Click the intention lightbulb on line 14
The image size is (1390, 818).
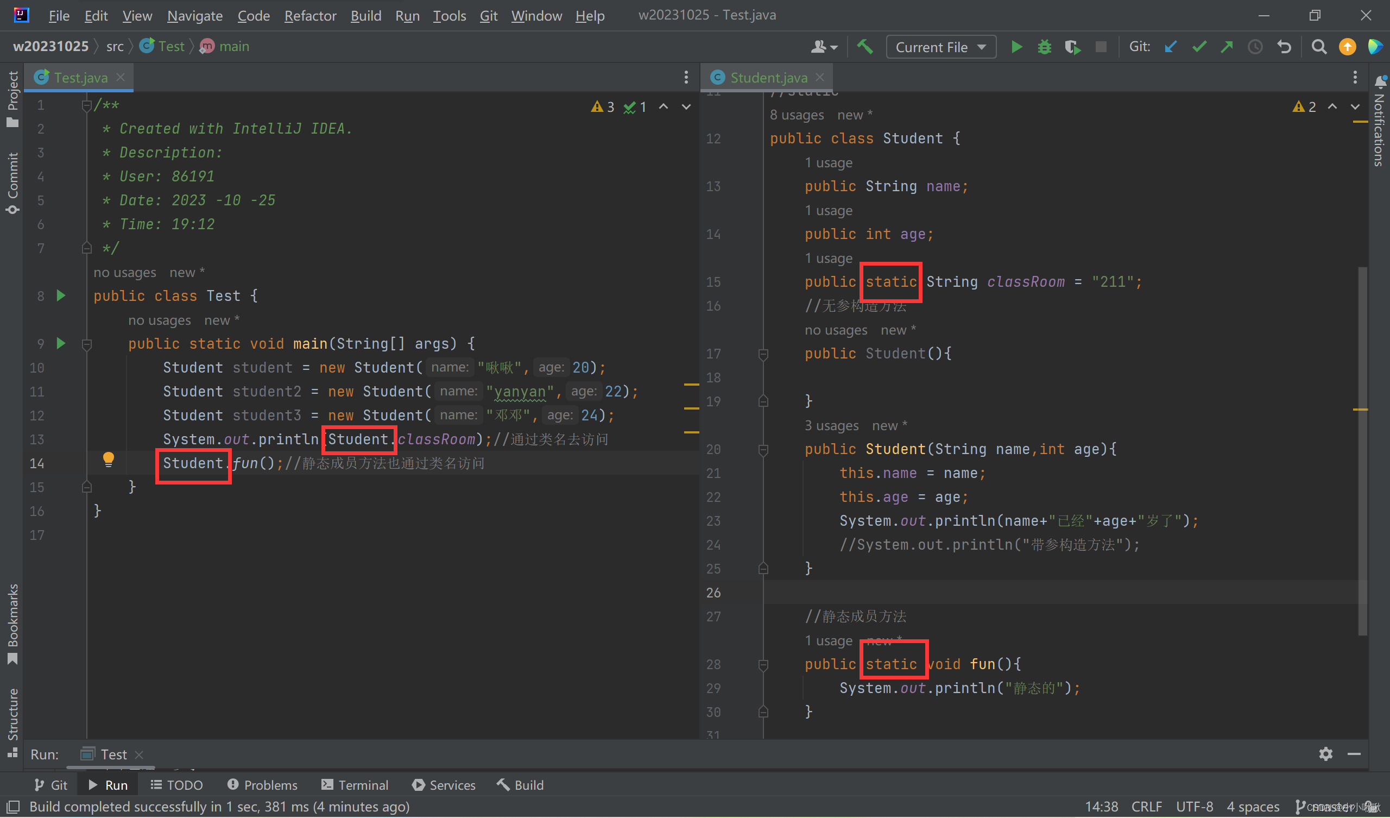point(109,459)
